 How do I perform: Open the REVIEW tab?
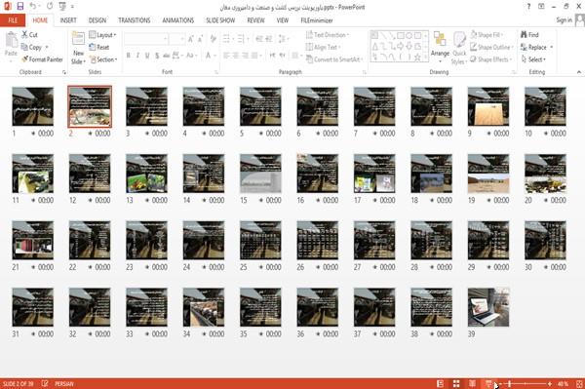tap(255, 20)
